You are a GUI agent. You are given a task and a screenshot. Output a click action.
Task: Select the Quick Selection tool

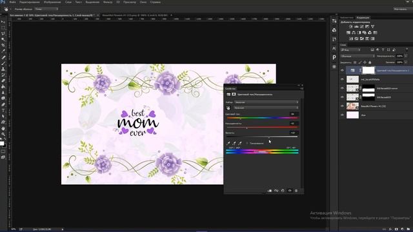point(3,39)
